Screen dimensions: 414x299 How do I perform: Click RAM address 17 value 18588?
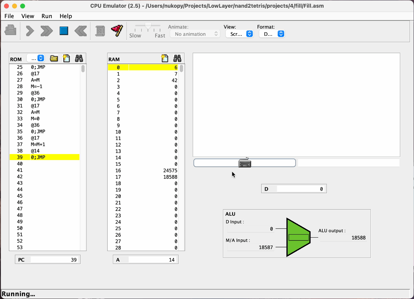click(x=153, y=177)
